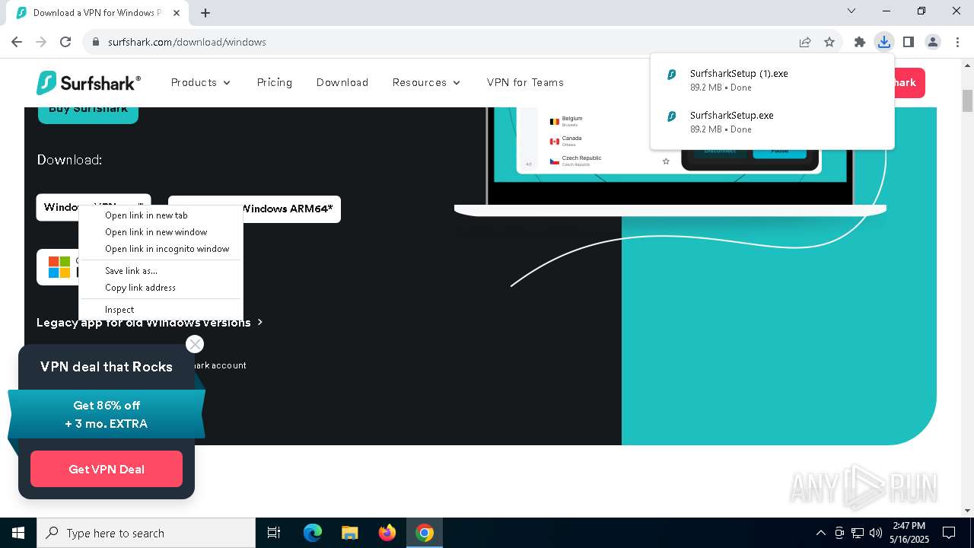
Task: Open the notification center icon
Action: pos(949,533)
